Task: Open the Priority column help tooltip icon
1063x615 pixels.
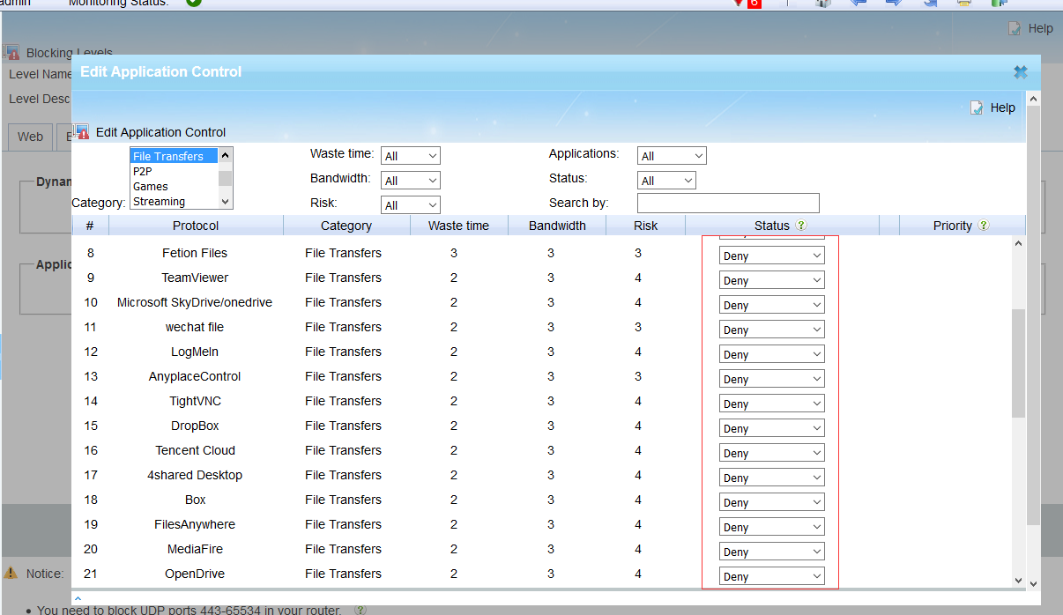Action: click(984, 226)
